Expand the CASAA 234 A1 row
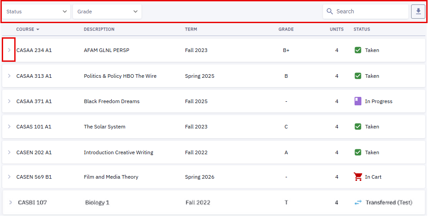 (9, 50)
